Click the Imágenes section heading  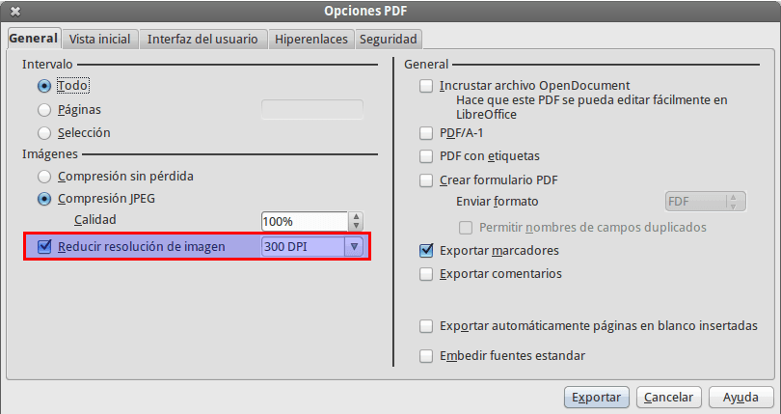(50, 154)
